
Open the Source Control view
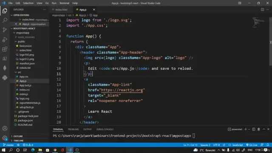point(5,30)
